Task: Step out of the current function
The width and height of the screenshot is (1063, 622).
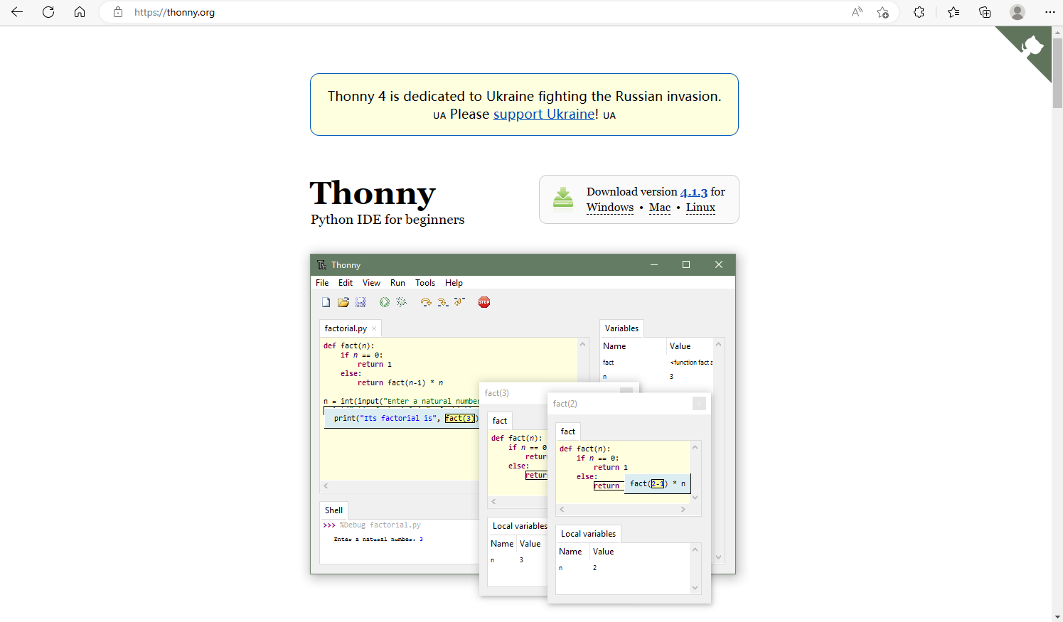Action: [x=459, y=301]
